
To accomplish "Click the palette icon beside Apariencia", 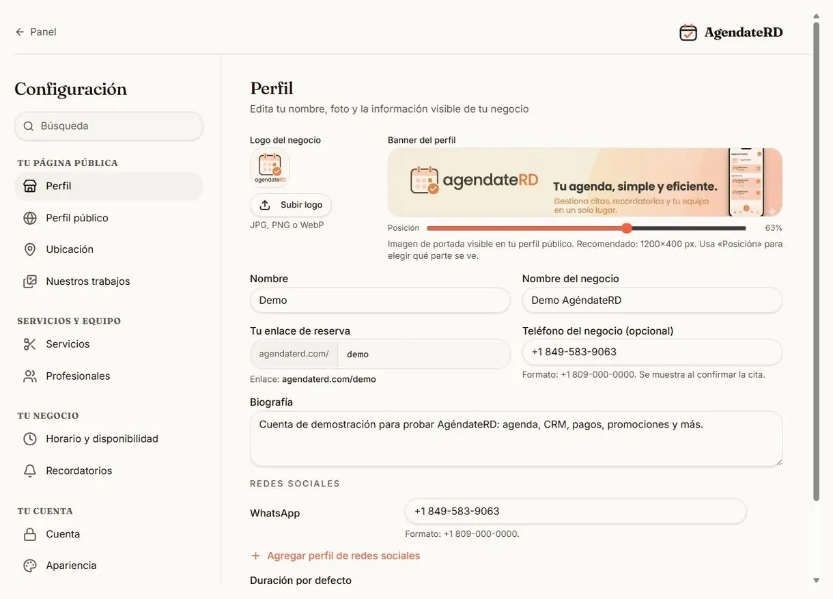I will point(30,566).
